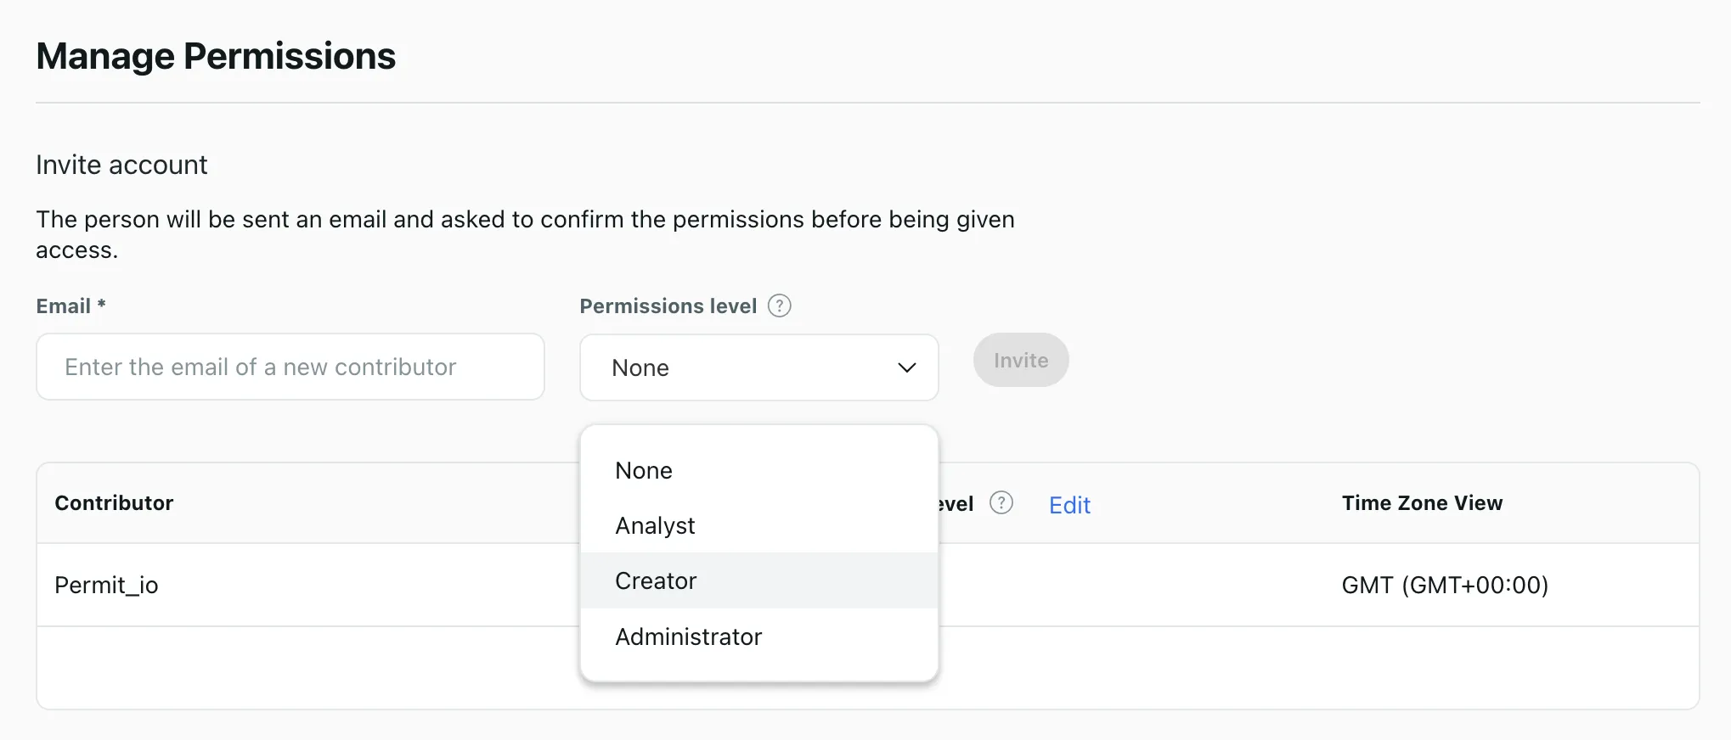Click the Time Zone View column header
1731x740 pixels.
point(1421,503)
